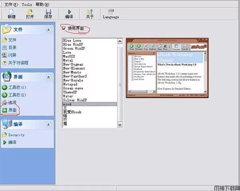Click the skin list scroll-down arrow
The height and width of the screenshot is (191, 240).
click(x=120, y=126)
